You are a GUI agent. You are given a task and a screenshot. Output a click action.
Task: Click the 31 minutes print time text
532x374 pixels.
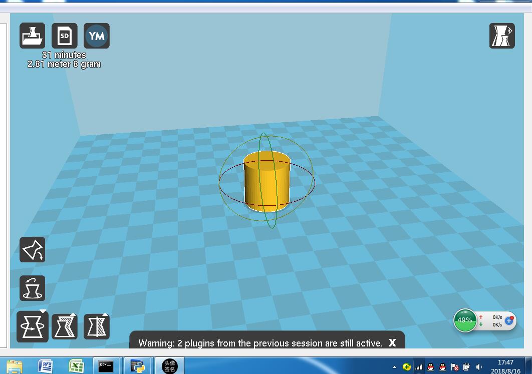click(64, 55)
